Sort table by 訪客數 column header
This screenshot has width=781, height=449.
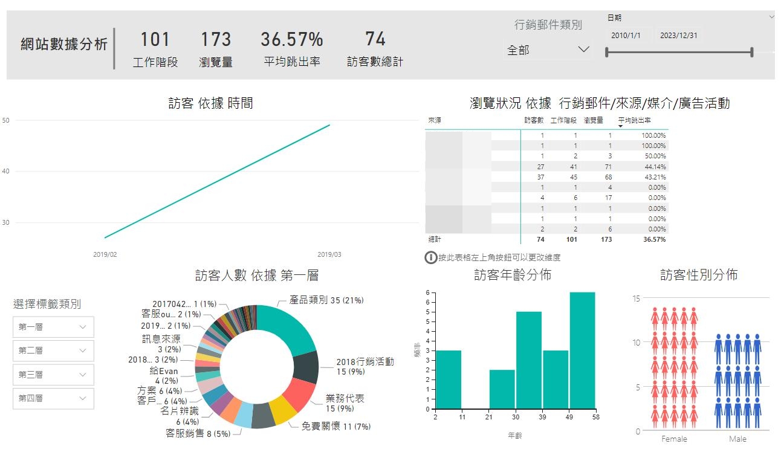tap(534, 120)
